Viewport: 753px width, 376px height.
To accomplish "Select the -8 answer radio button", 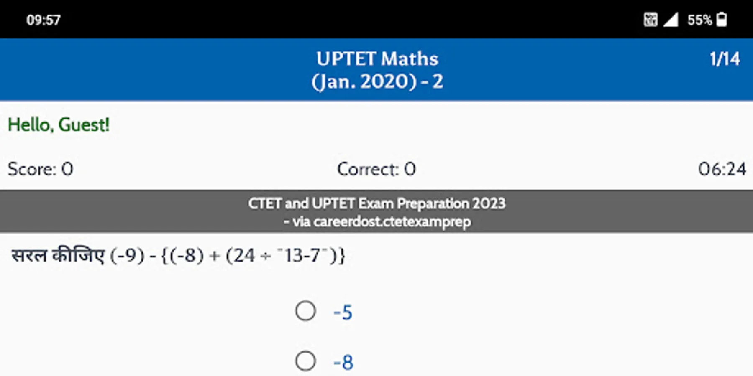I will coord(305,361).
